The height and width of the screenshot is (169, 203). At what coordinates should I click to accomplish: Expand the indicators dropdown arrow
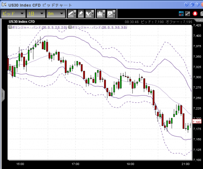93,13
